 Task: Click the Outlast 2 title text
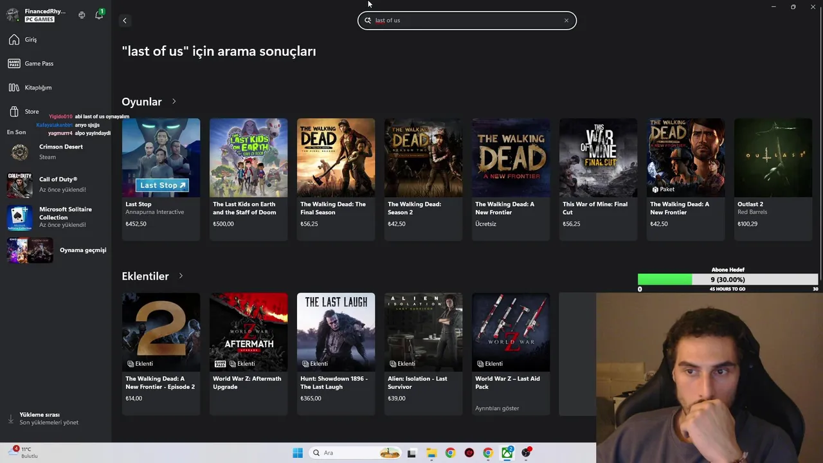(x=750, y=204)
